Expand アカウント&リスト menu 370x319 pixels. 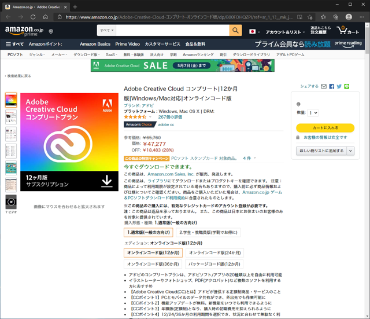[285, 32]
